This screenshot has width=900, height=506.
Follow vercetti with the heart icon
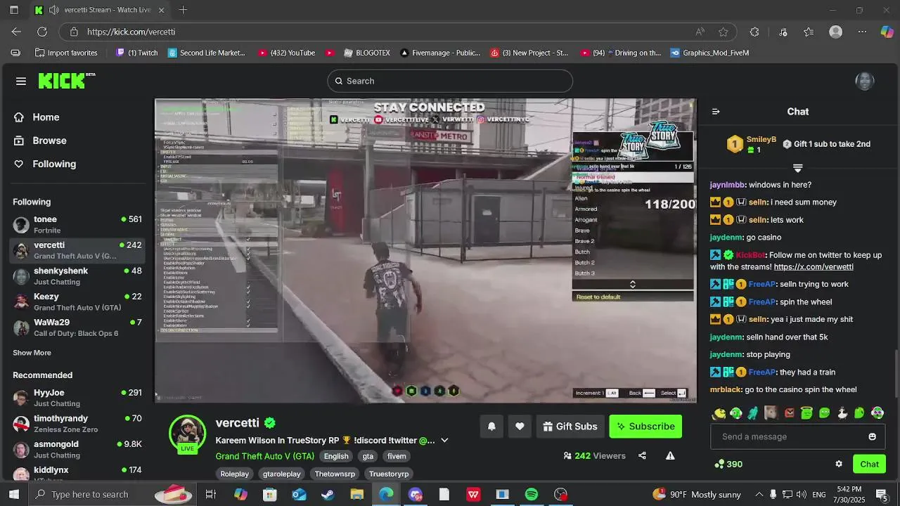point(520,427)
